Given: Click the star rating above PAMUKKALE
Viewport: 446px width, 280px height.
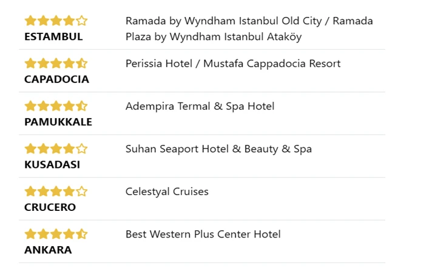Looking at the screenshot, I should pyautogui.click(x=56, y=107).
